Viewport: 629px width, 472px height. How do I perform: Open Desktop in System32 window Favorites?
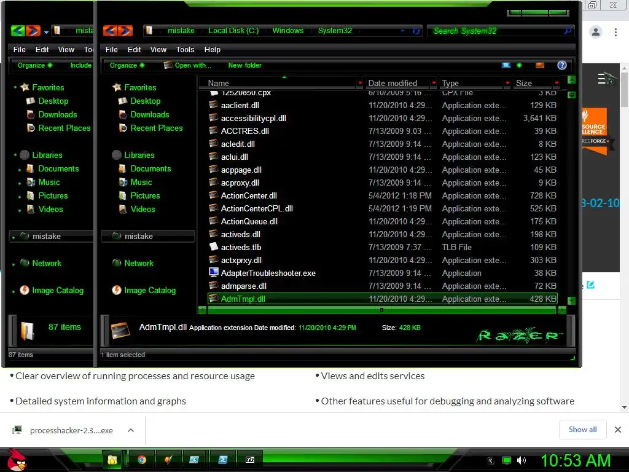145,101
